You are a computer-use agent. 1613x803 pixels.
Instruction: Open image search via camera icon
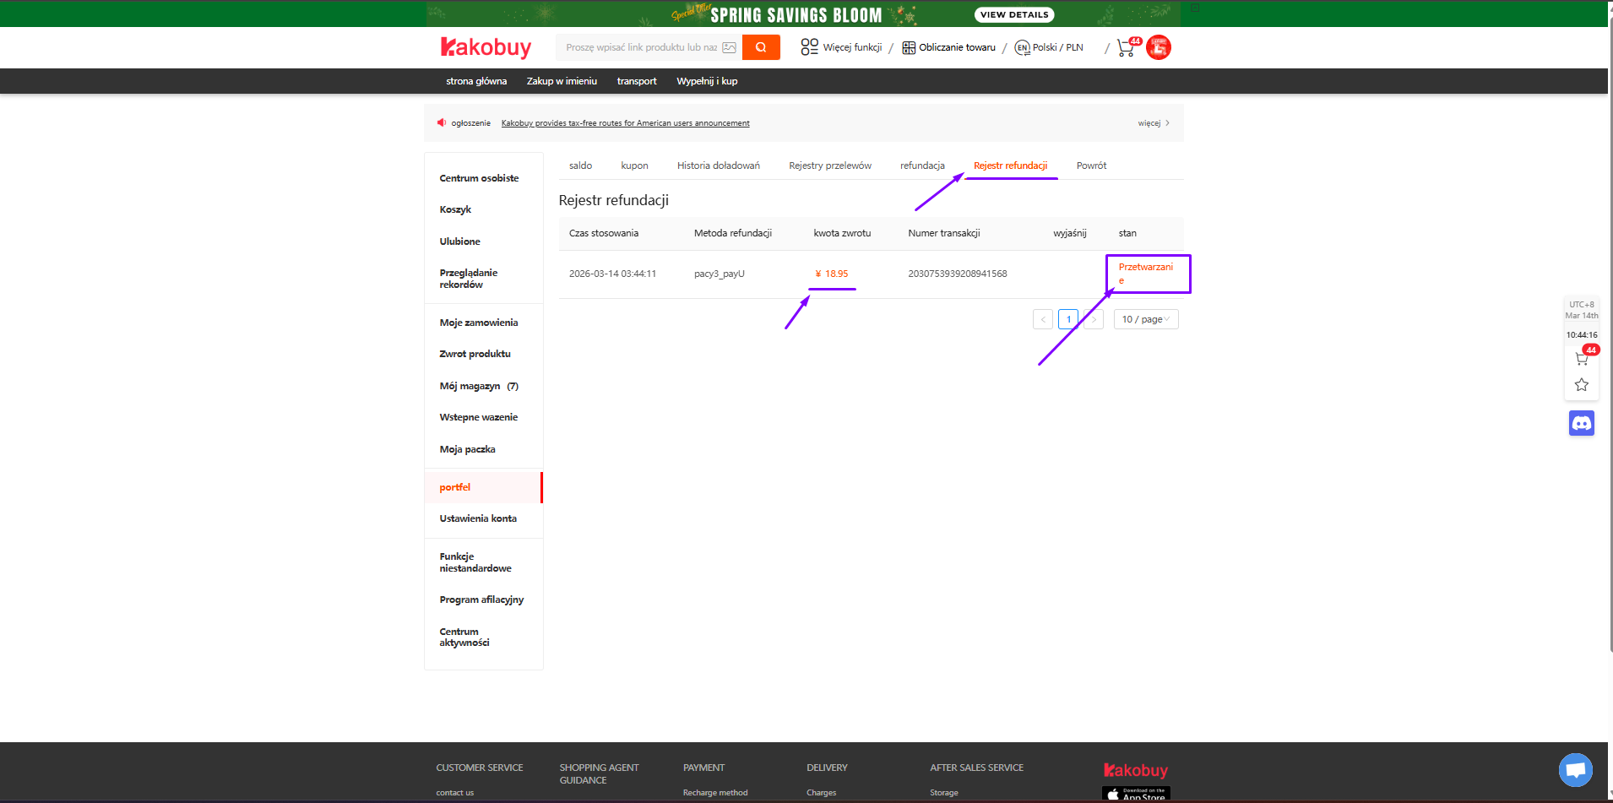[729, 47]
